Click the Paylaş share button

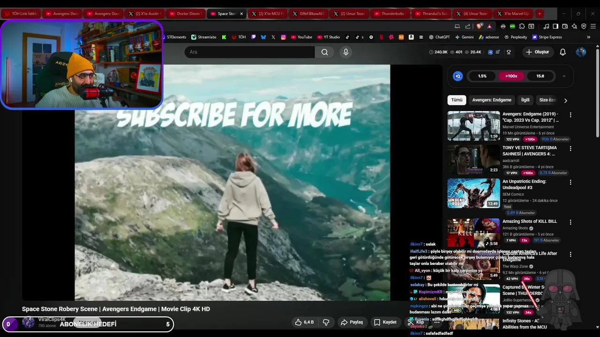(x=352, y=322)
